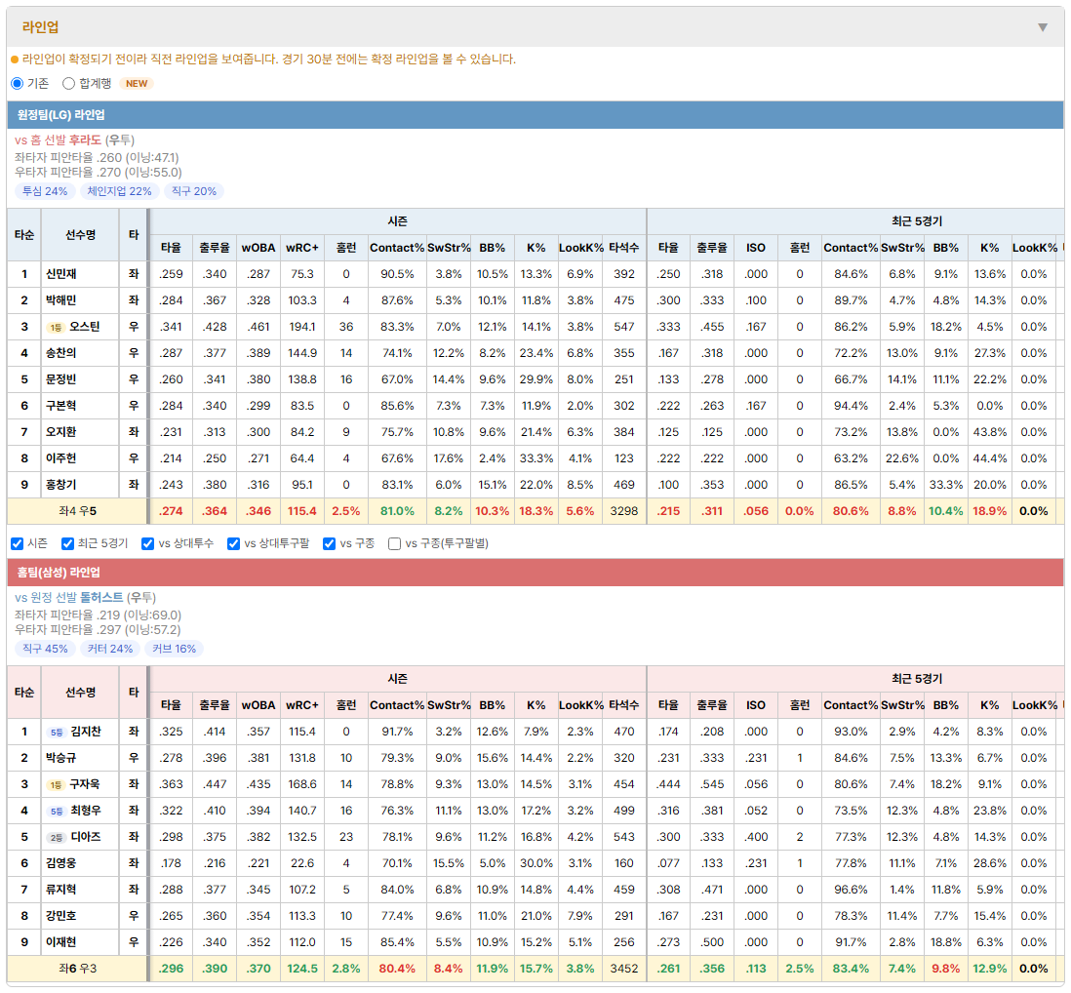Click player name 구본혁
The height and width of the screenshot is (993, 1071).
pos(60,406)
